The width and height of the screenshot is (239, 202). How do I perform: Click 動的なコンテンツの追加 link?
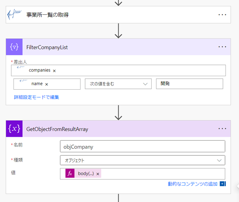193,184
